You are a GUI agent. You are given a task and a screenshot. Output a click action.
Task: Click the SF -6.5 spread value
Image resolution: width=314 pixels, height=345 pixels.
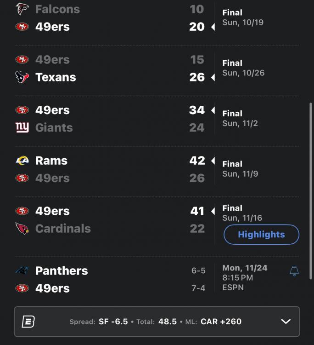click(x=113, y=322)
